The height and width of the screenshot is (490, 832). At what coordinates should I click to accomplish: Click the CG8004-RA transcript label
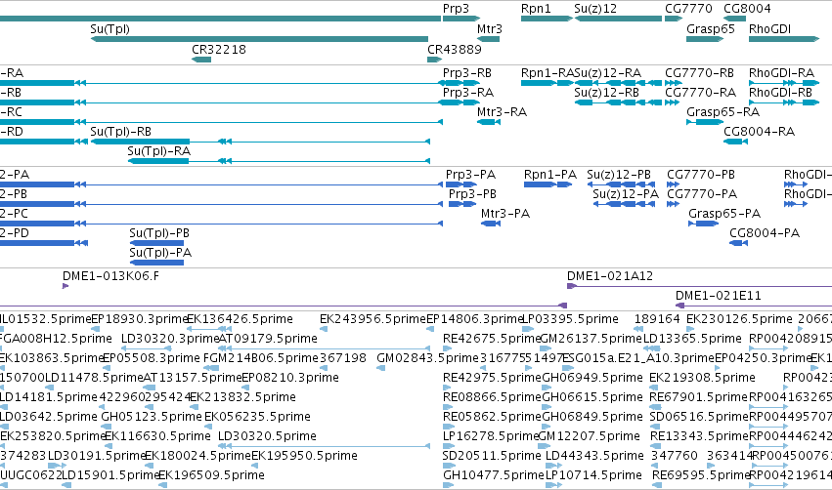point(760,132)
